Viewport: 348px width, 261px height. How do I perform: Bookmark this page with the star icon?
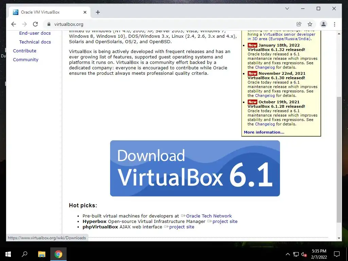(310, 24)
